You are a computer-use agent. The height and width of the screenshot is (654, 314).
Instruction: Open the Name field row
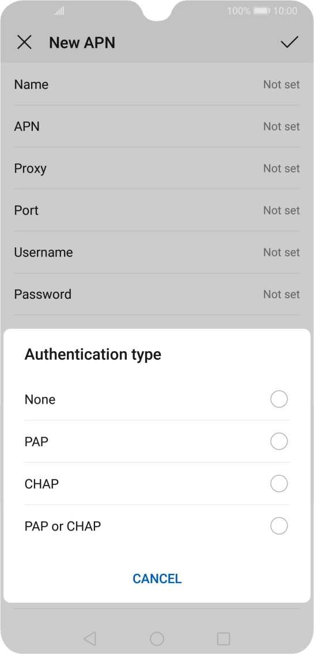tap(157, 84)
